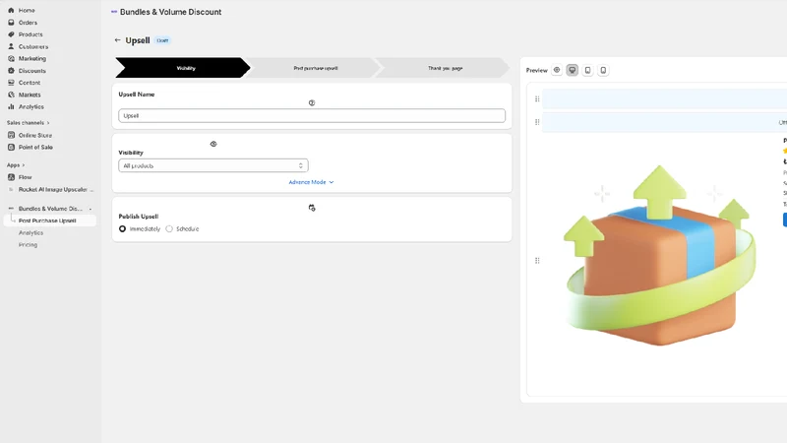Switch preview to tablet view icon
787x443 pixels.
click(x=587, y=70)
